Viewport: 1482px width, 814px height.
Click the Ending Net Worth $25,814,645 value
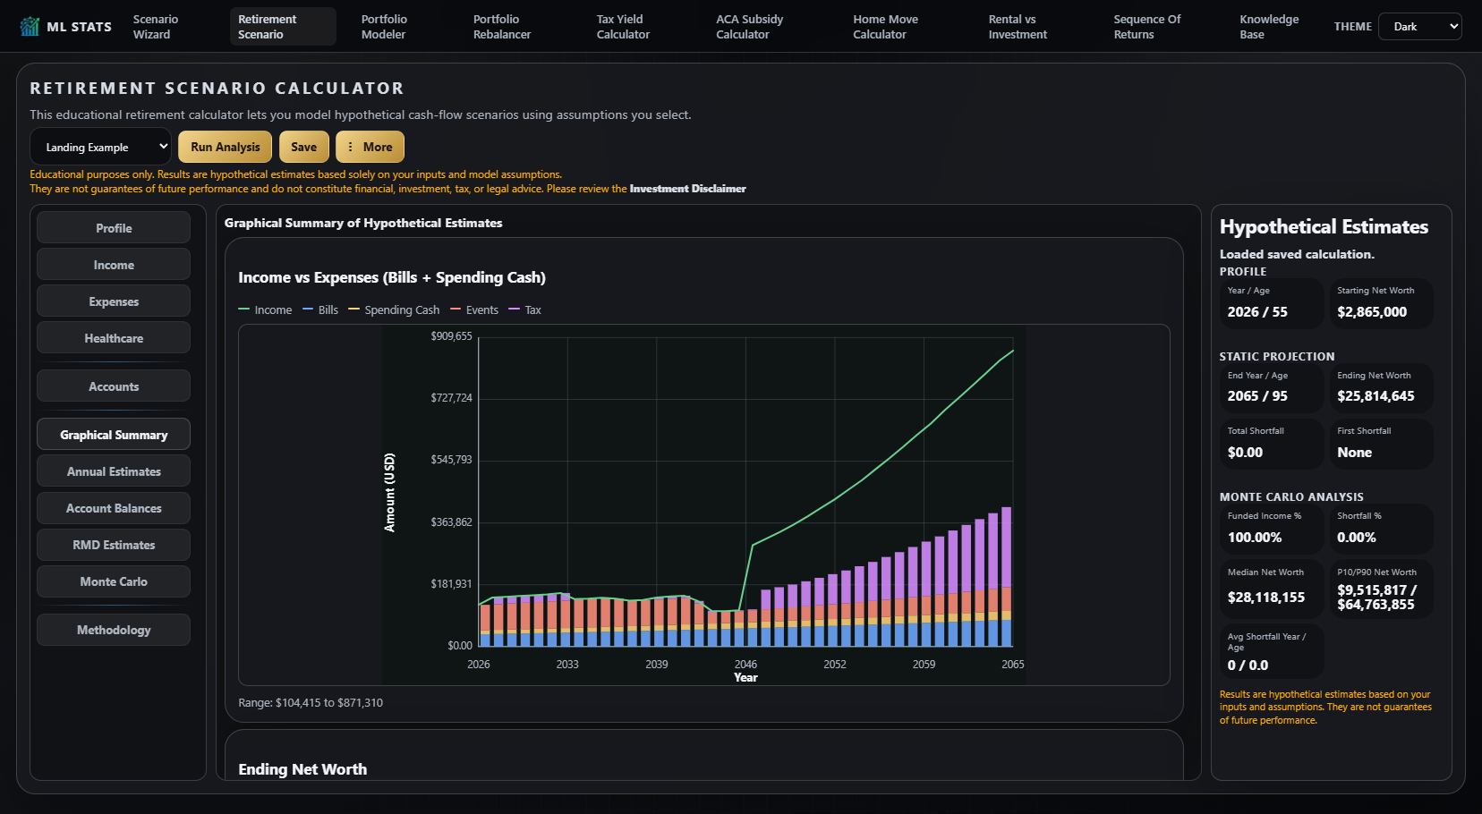tap(1376, 396)
